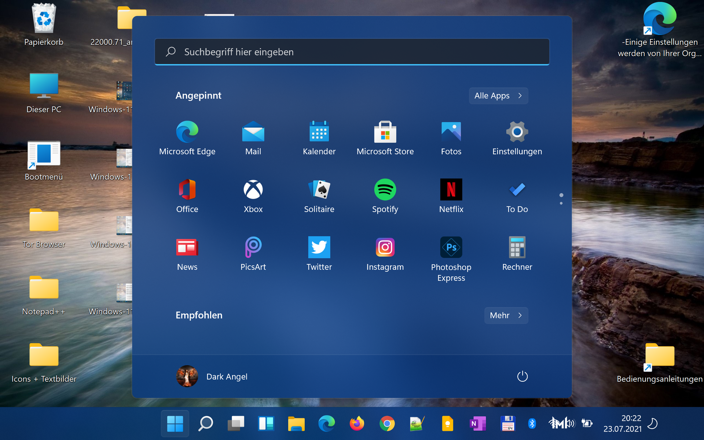The height and width of the screenshot is (440, 704).
Task: Select Bedienungsanleitungen desktop folder shortcut
Action: pos(660,363)
